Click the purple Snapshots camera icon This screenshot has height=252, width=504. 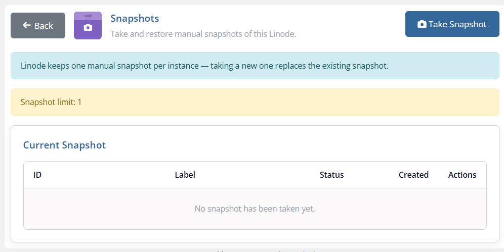coord(88,26)
